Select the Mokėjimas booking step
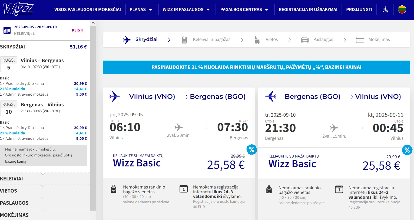Screen dimensions: 414x220 (379, 40)
